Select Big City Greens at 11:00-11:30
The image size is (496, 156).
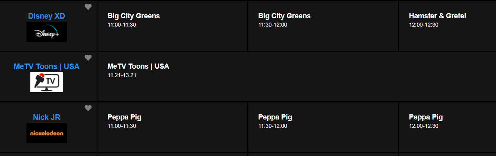pyautogui.click(x=173, y=26)
